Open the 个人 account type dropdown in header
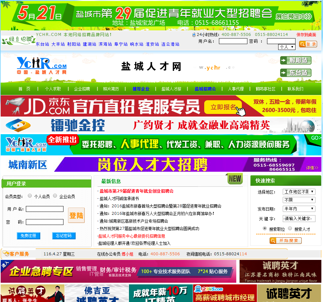 pyautogui.click(x=287, y=47)
